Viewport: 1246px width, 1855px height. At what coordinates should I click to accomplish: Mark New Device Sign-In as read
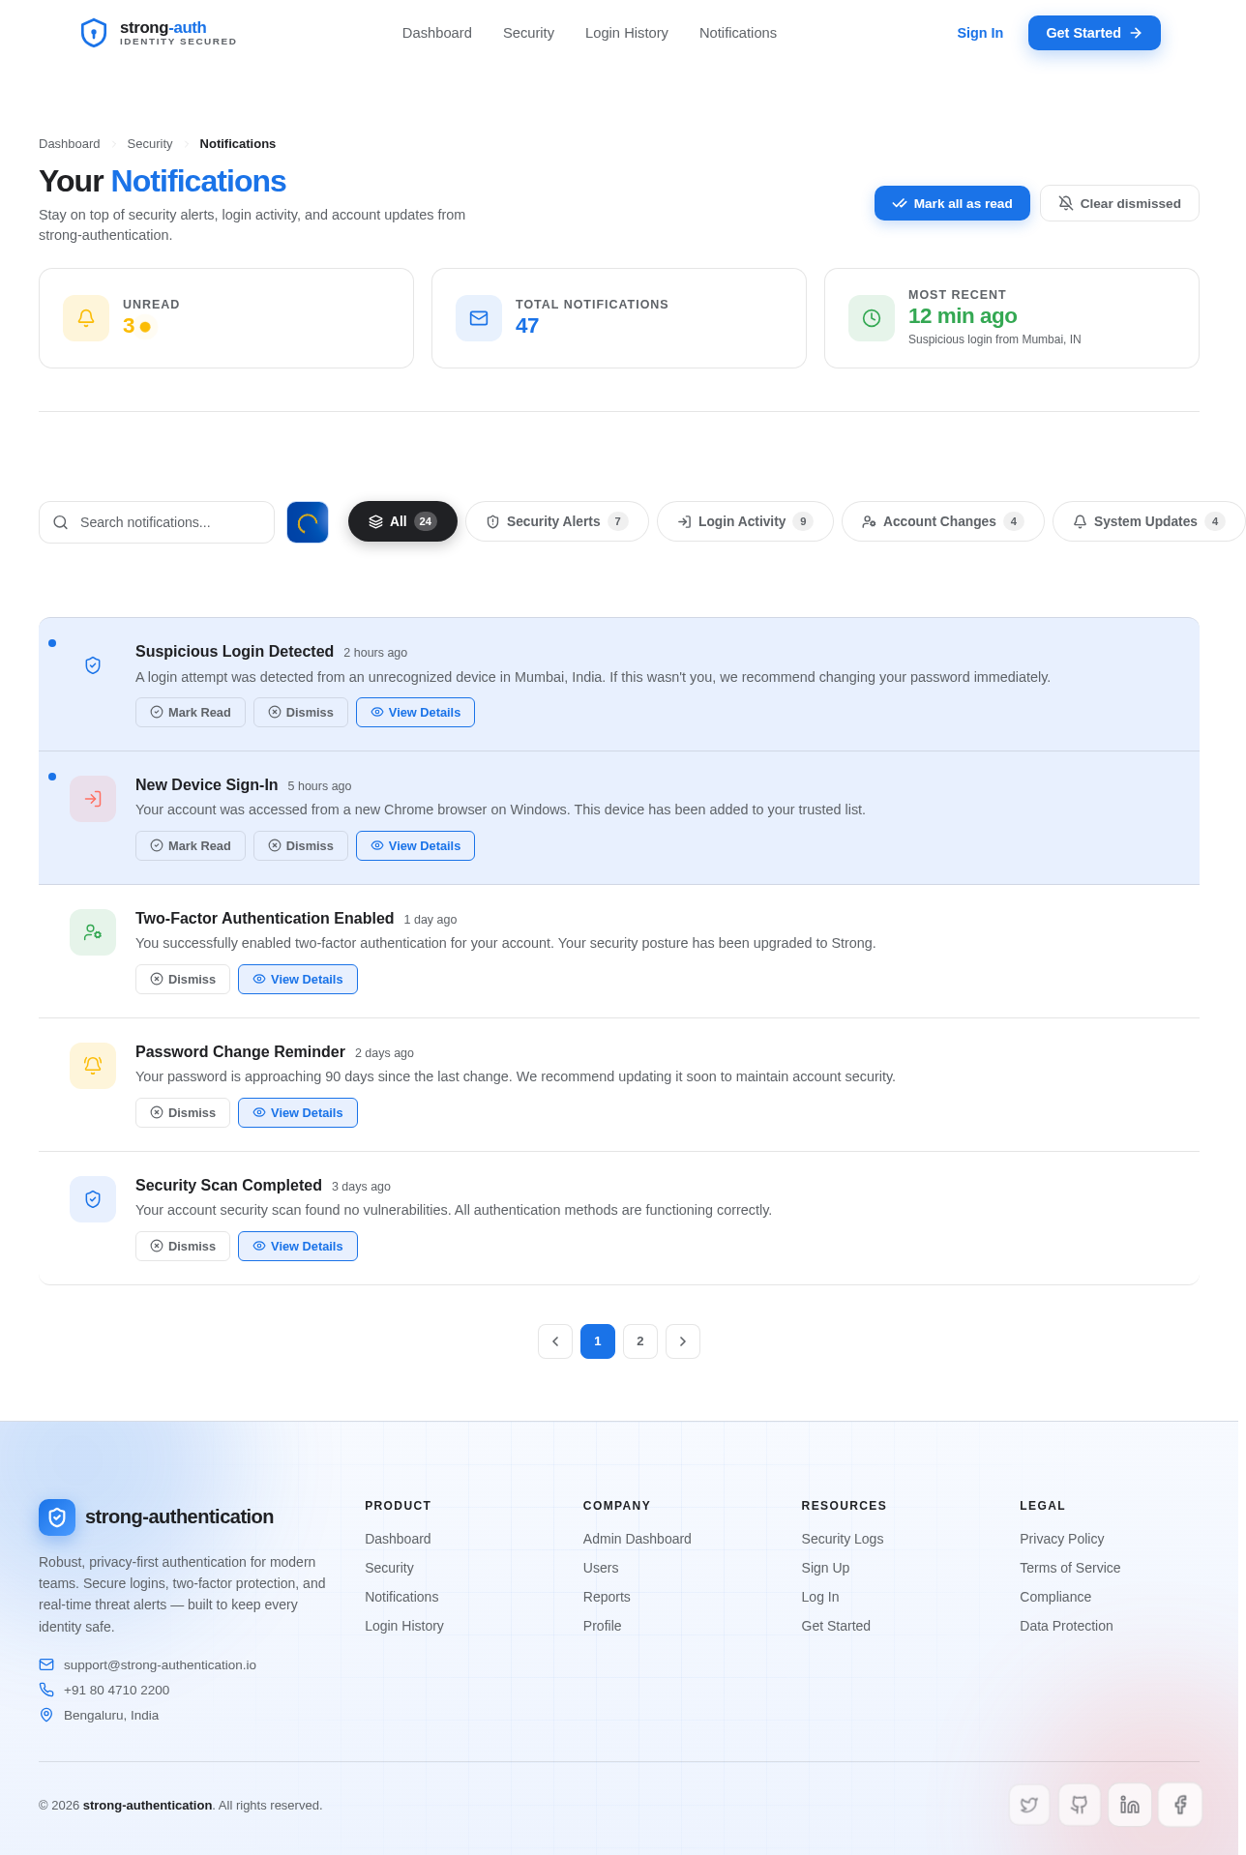coord(191,846)
